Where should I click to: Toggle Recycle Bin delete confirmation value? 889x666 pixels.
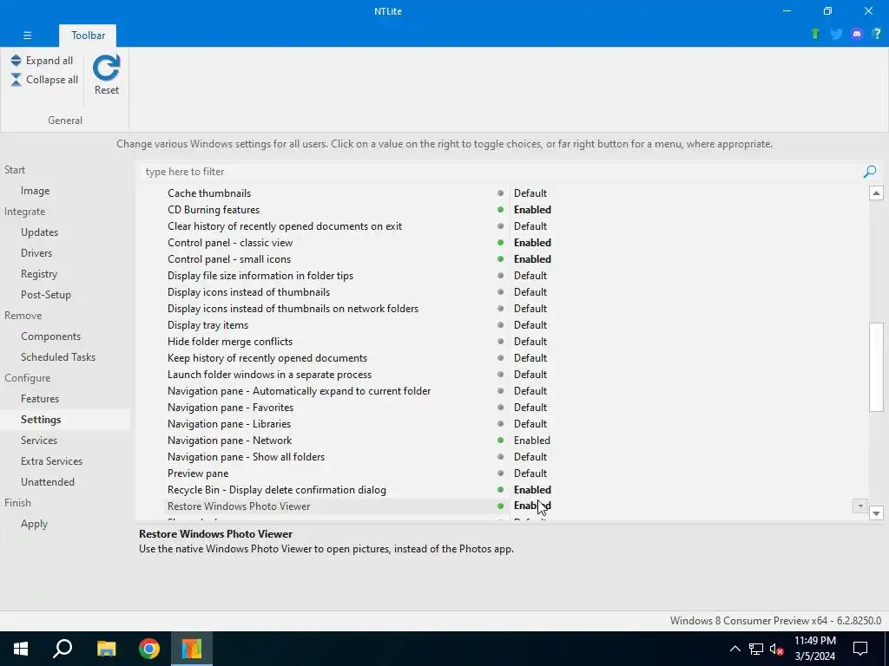pos(532,490)
